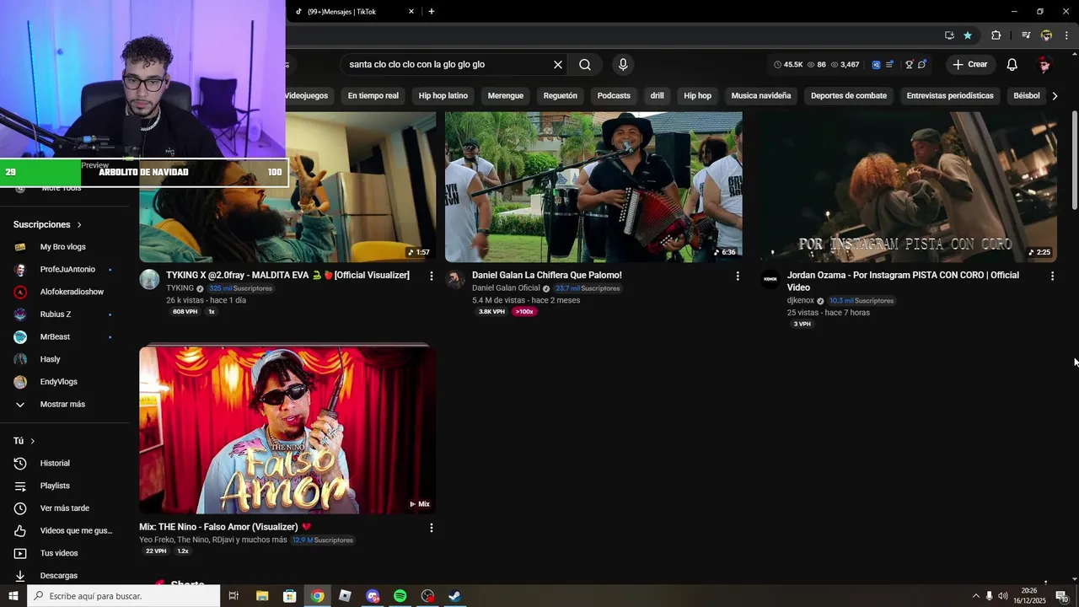Click the Crear button
The height and width of the screenshot is (607, 1079).
click(x=969, y=64)
